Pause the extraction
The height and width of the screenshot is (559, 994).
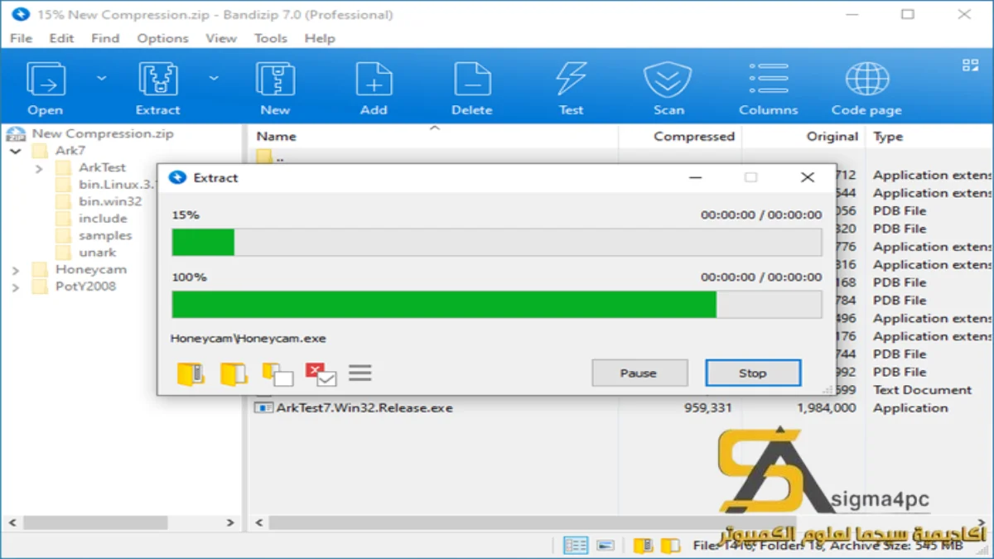tap(639, 373)
